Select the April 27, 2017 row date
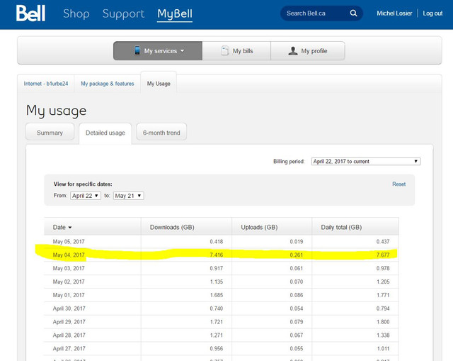 click(69, 348)
